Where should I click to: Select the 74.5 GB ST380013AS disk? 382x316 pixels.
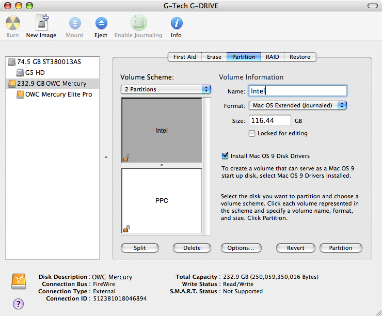click(x=52, y=62)
